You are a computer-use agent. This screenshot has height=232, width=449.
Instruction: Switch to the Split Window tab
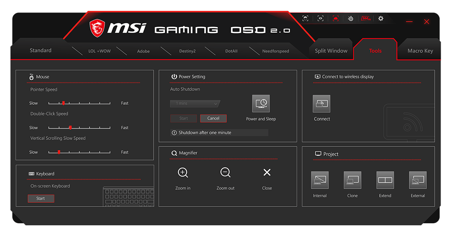(x=331, y=51)
